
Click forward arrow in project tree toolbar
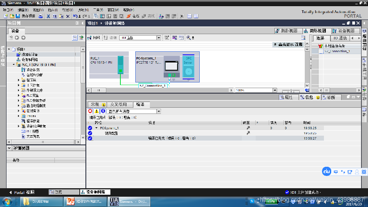pos(23,38)
